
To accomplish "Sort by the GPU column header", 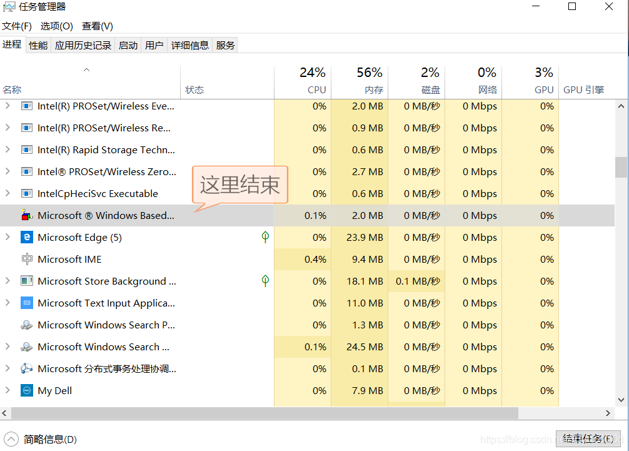I will [530, 82].
